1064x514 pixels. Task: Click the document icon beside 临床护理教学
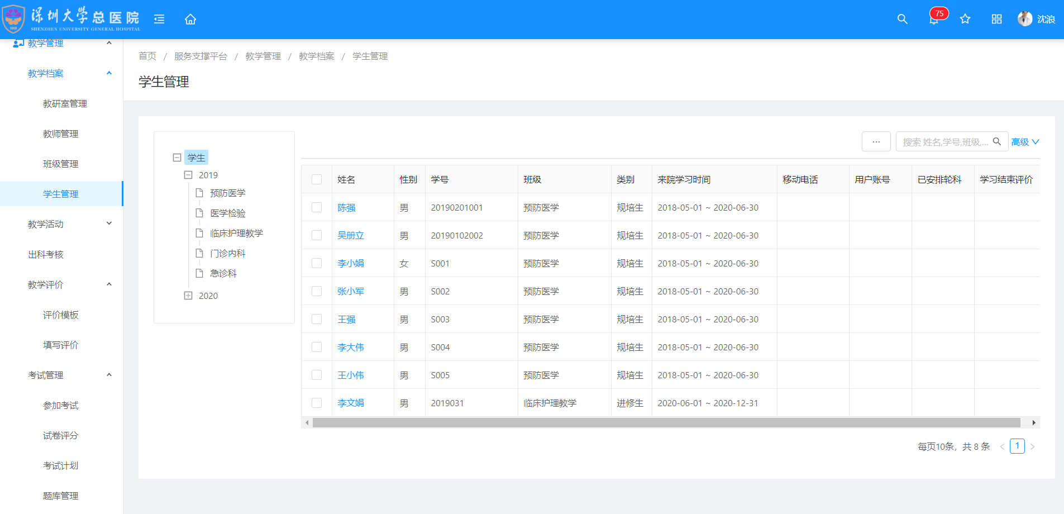(199, 233)
